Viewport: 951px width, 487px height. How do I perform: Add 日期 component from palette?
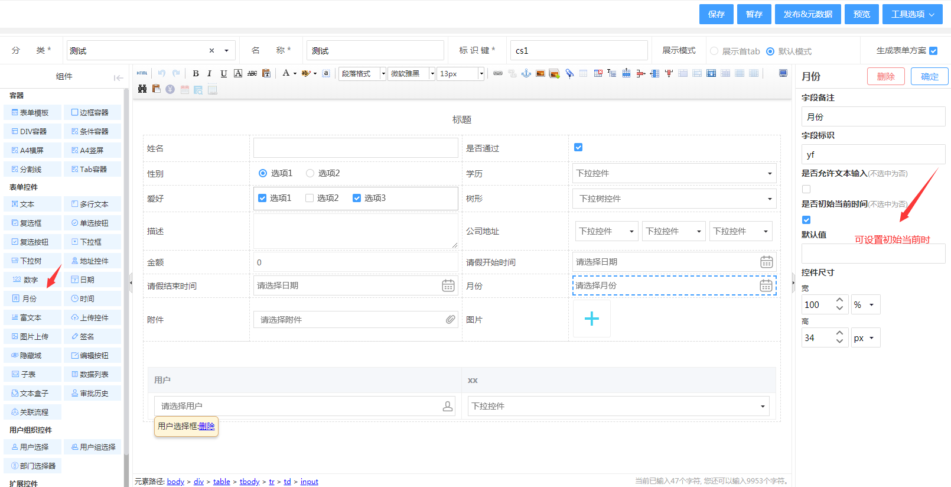tap(93, 280)
